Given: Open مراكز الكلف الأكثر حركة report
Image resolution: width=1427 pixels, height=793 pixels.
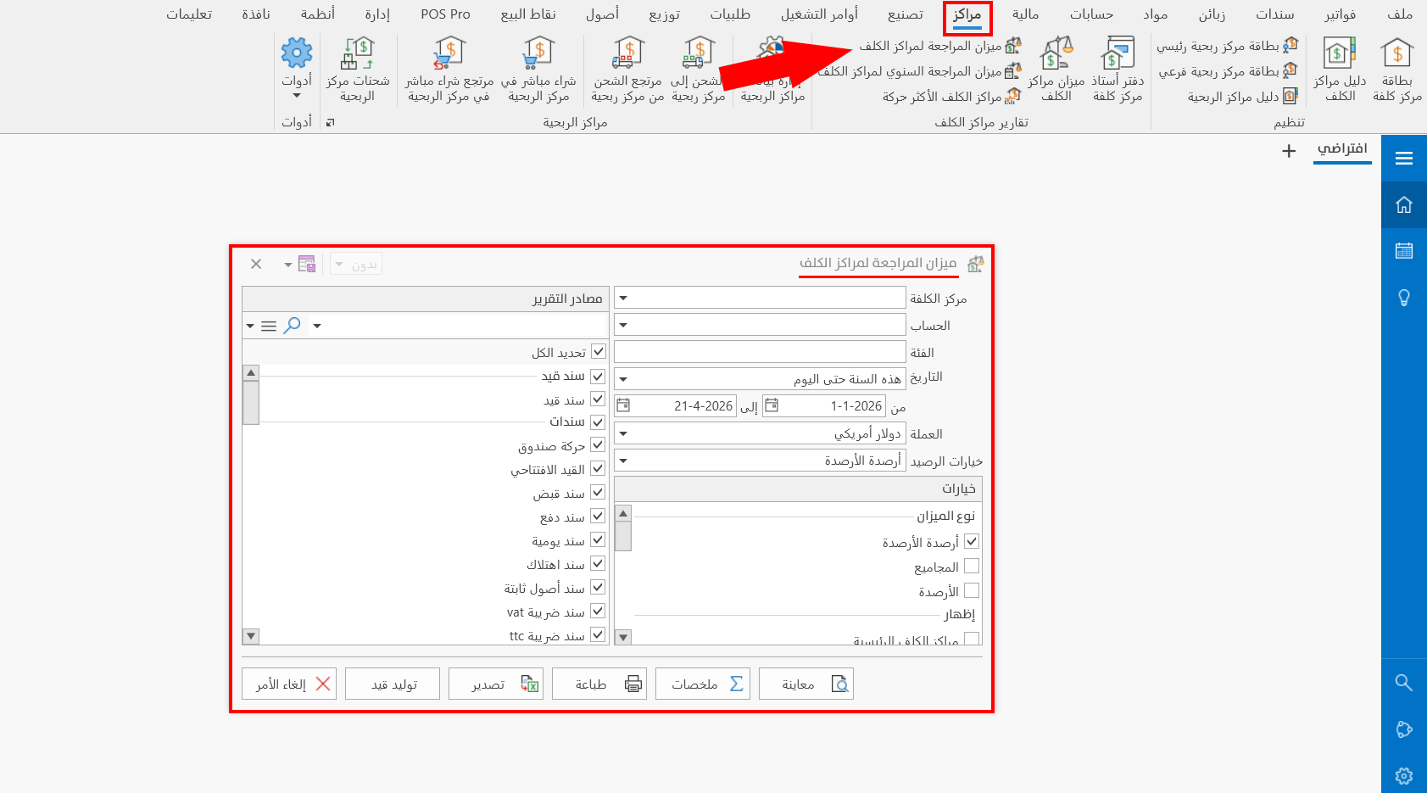Looking at the screenshot, I should tap(951, 97).
